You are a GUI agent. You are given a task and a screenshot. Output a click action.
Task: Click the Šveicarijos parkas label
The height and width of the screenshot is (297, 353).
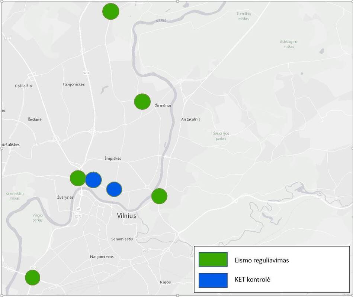(x=221, y=136)
